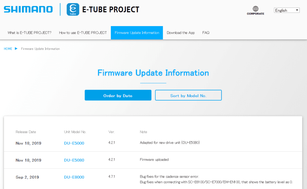Open the Download the App section
307x189 pixels.
point(181,32)
